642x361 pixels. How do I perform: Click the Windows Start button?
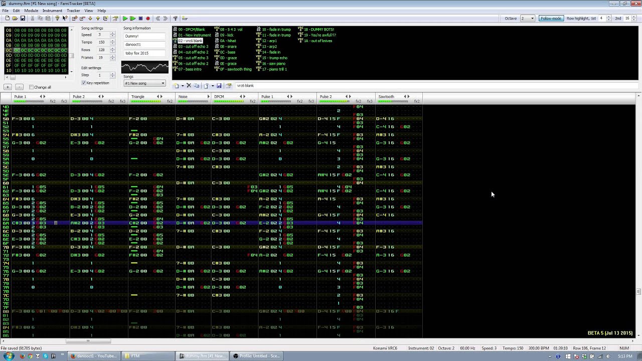9,356
